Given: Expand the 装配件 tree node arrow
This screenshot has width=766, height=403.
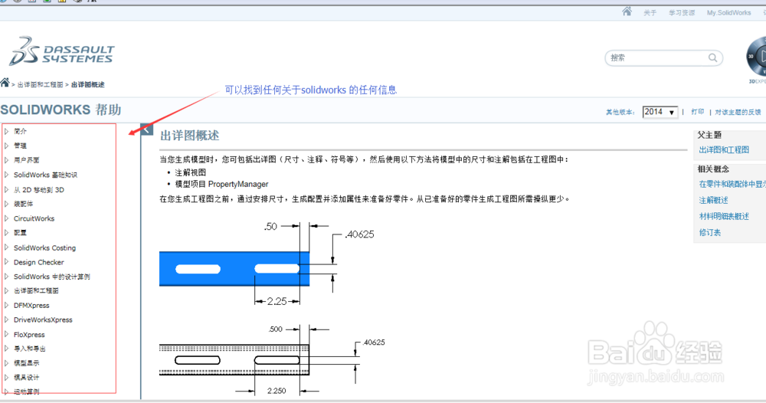Looking at the screenshot, I should 6,204.
